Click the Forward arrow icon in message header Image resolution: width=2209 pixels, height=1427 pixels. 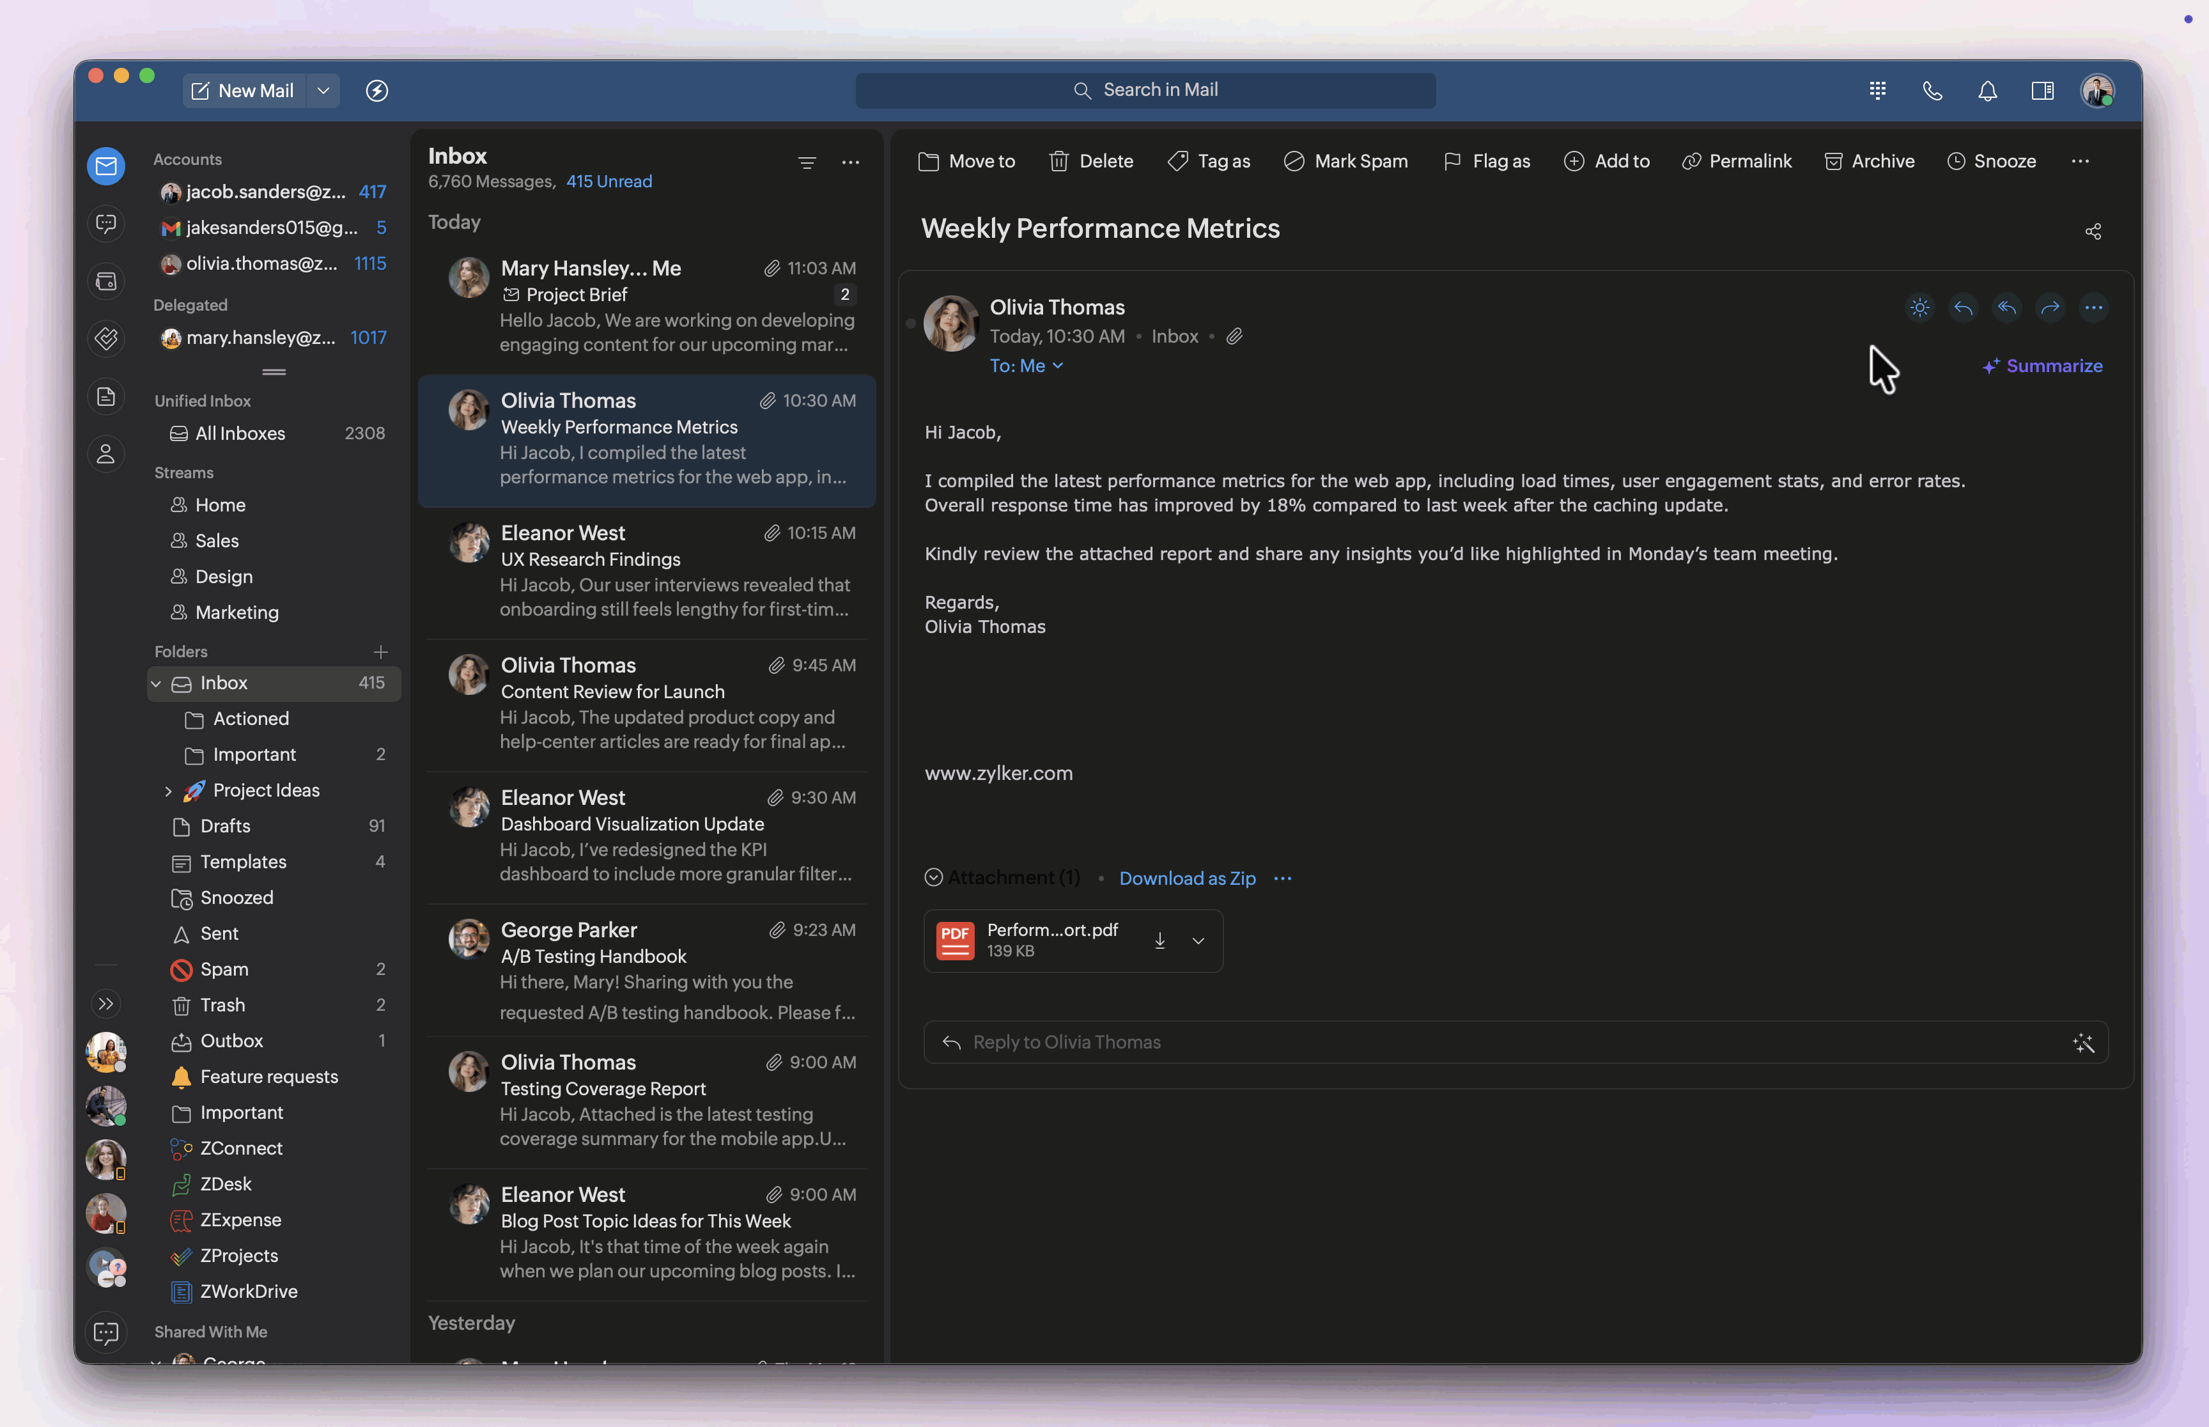(2050, 308)
